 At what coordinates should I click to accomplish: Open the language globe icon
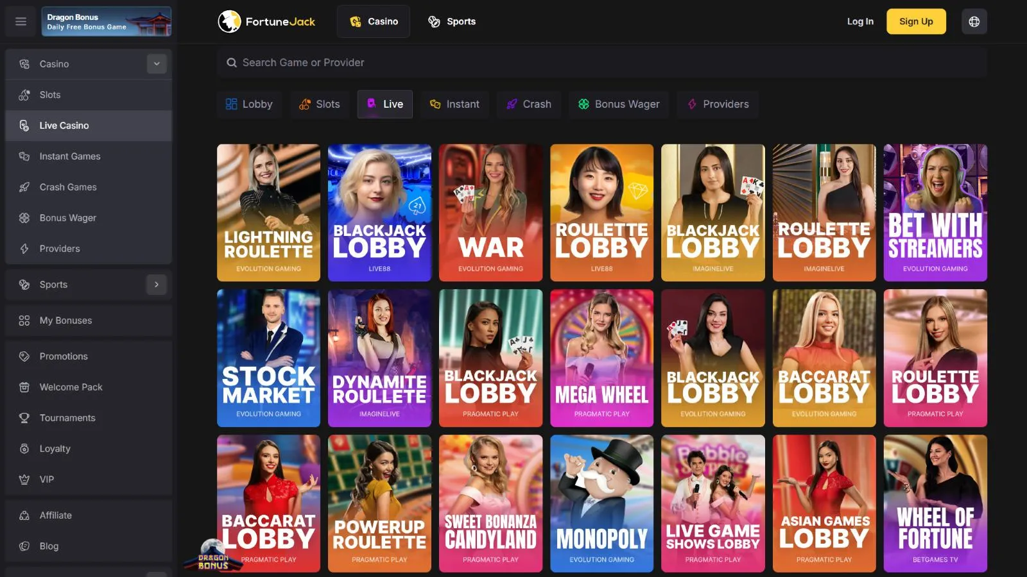(974, 21)
